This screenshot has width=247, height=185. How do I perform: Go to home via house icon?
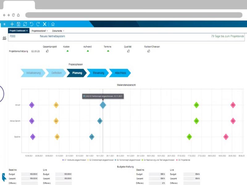click(x=53, y=24)
